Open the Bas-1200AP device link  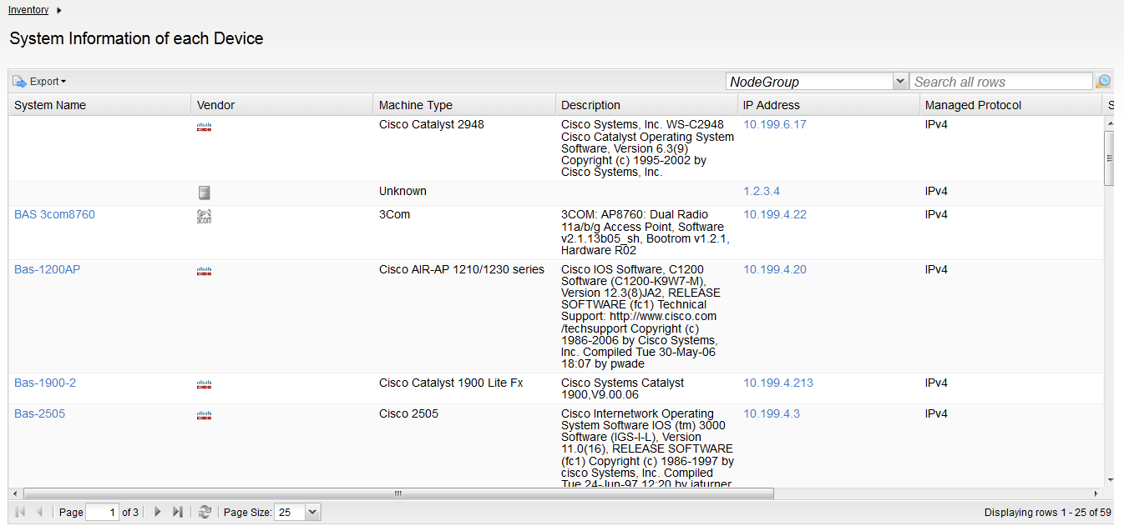[48, 269]
